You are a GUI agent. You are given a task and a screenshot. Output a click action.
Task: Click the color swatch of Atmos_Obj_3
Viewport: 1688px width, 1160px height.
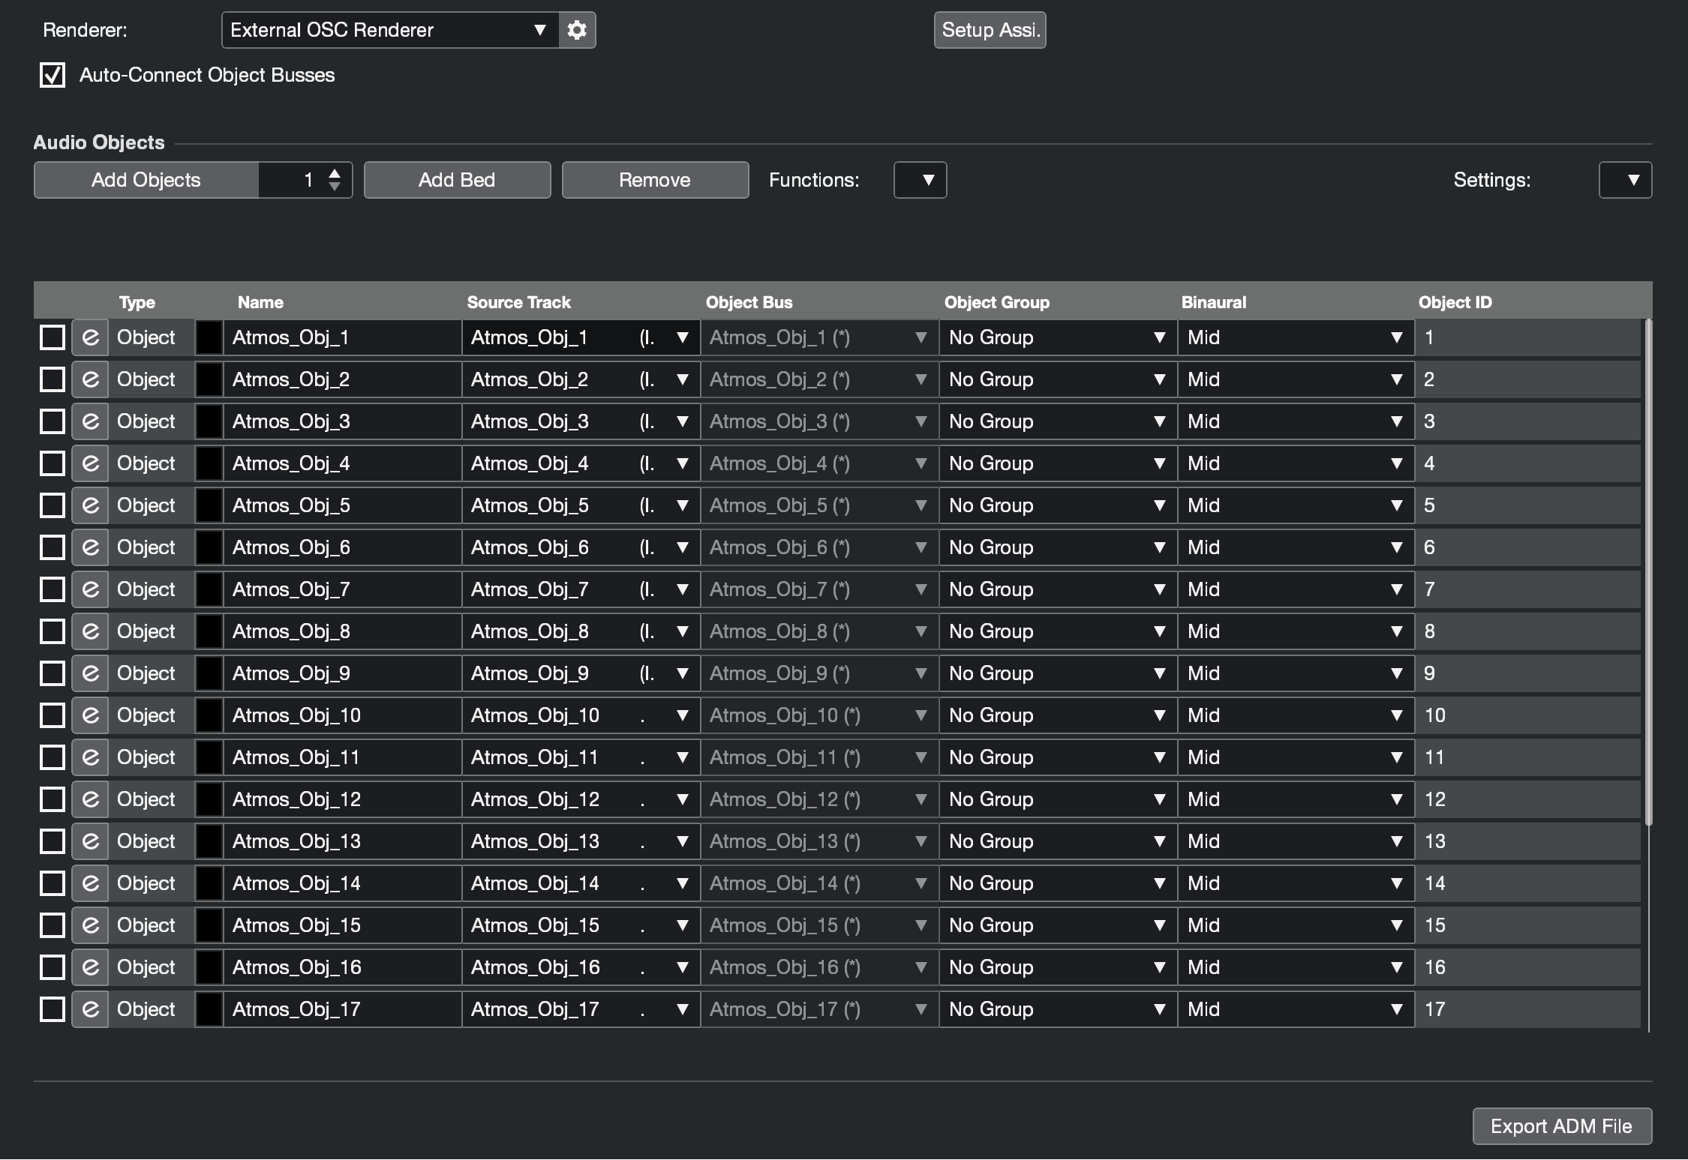pyautogui.click(x=209, y=421)
